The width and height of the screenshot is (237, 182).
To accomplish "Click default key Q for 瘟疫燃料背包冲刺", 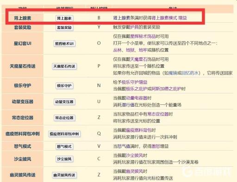I will [x=99, y=133].
